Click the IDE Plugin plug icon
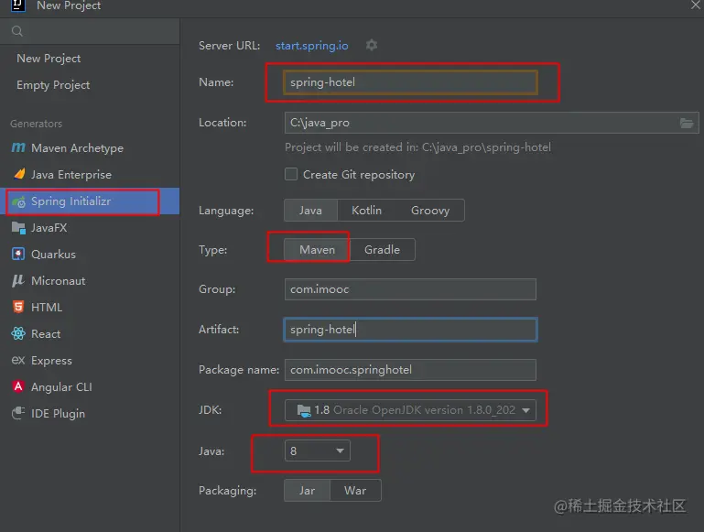The height and width of the screenshot is (532, 704). [18, 413]
